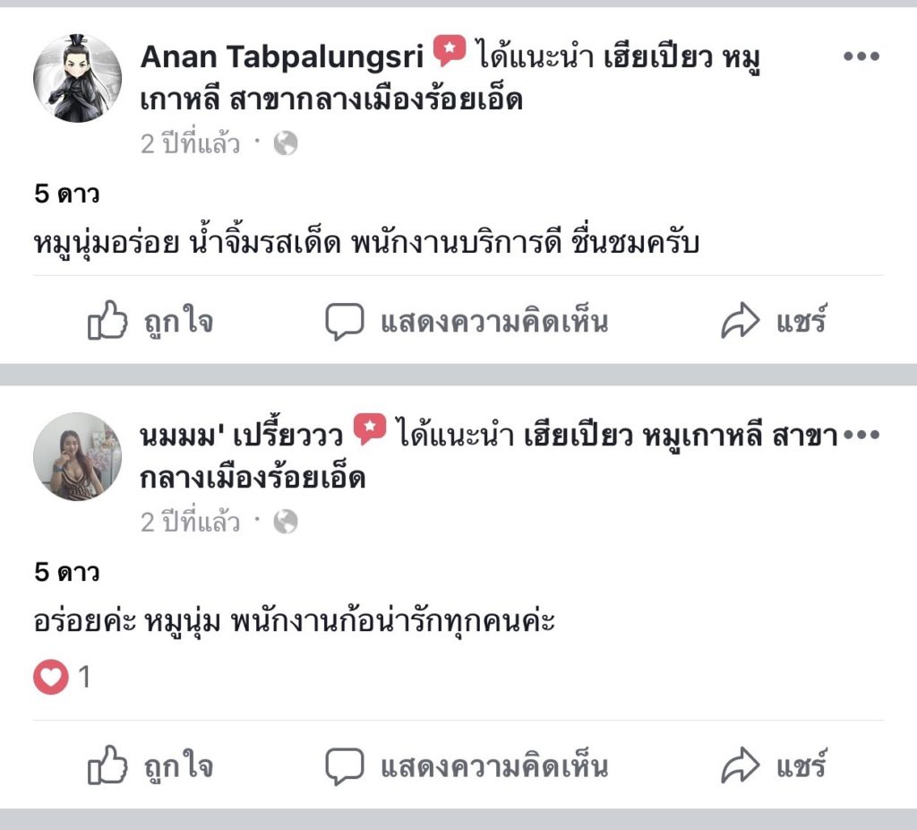Open the three-dot menu on นมมม' เปรี้ยววว's review
Image resolution: width=917 pixels, height=830 pixels.
pos(861,436)
